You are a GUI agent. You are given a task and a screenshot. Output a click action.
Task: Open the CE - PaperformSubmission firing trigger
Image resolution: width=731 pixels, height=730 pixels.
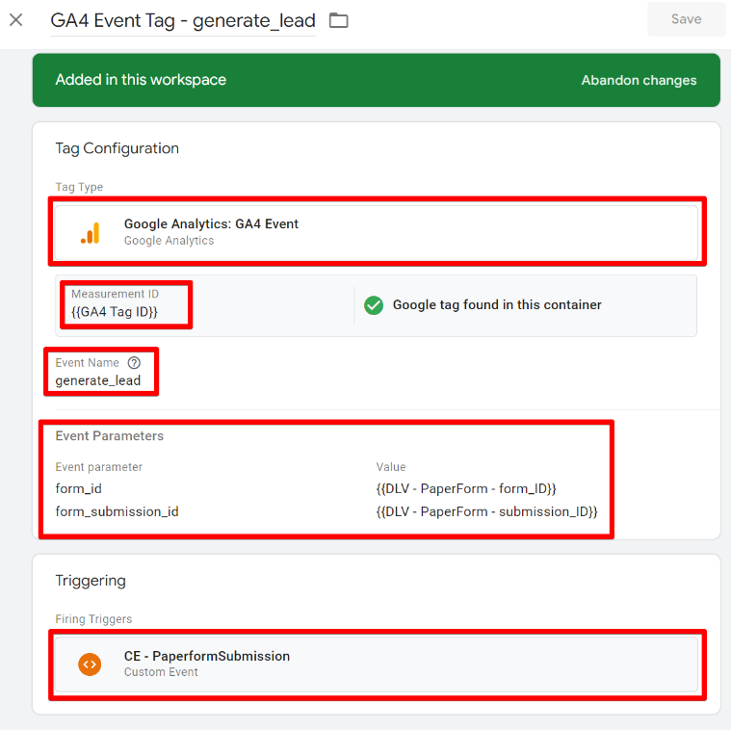click(x=207, y=656)
